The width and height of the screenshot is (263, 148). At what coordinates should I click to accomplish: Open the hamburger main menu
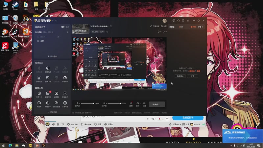coord(188,21)
